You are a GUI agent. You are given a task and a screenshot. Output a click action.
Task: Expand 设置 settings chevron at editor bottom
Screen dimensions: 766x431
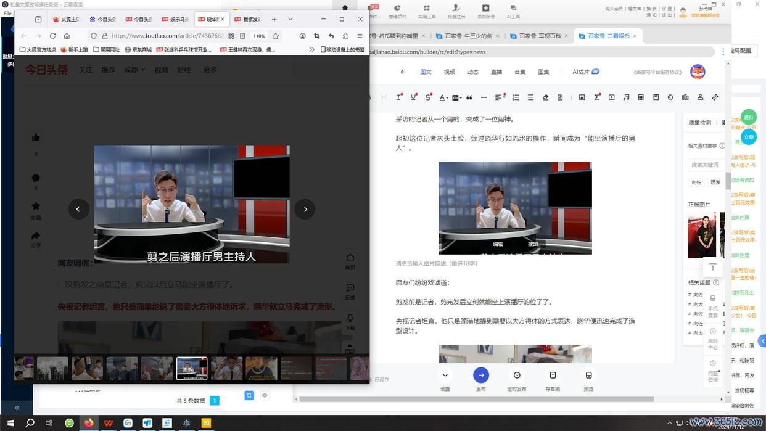pyautogui.click(x=445, y=375)
